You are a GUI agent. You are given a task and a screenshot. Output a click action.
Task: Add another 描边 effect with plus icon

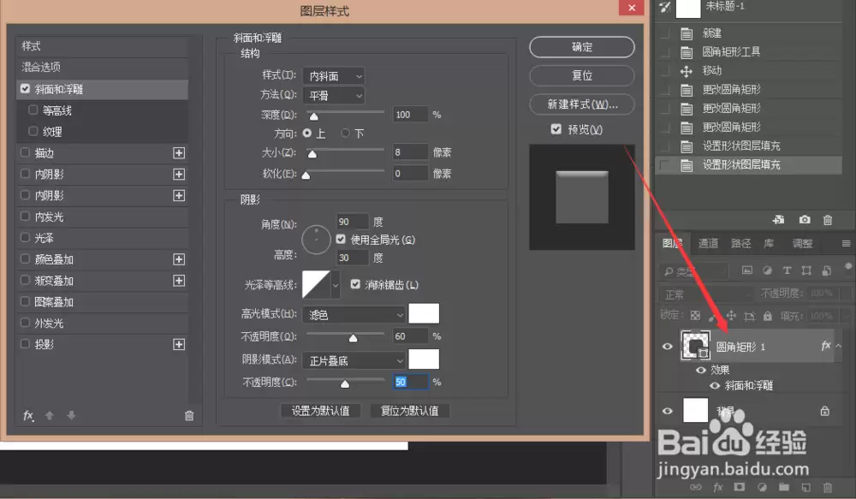[179, 153]
